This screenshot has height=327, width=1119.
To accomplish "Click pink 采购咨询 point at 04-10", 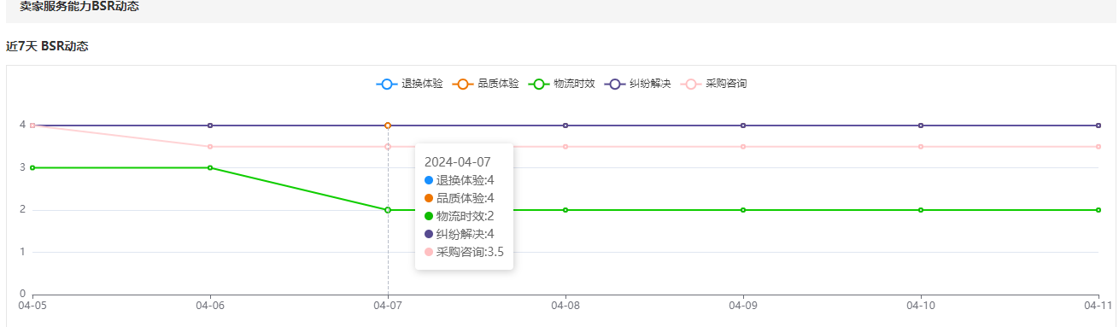I will (921, 147).
